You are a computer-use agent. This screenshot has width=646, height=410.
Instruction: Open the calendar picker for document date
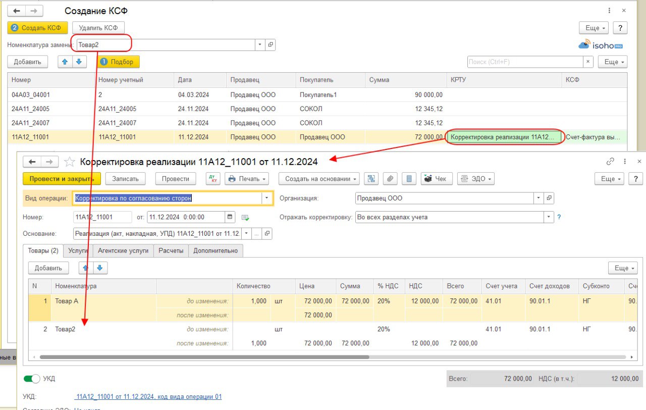231,217
